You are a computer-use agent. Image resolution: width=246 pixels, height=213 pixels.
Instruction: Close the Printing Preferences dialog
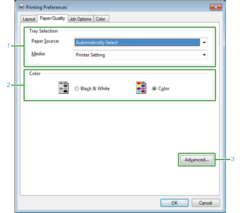click(x=216, y=7)
